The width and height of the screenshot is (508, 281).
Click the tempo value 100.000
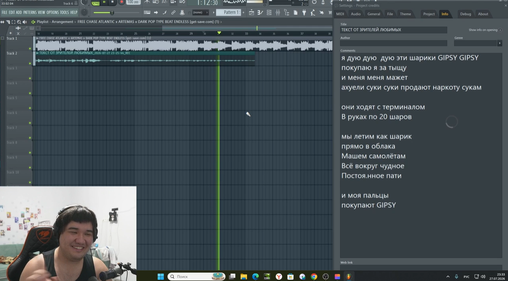click(x=133, y=2)
